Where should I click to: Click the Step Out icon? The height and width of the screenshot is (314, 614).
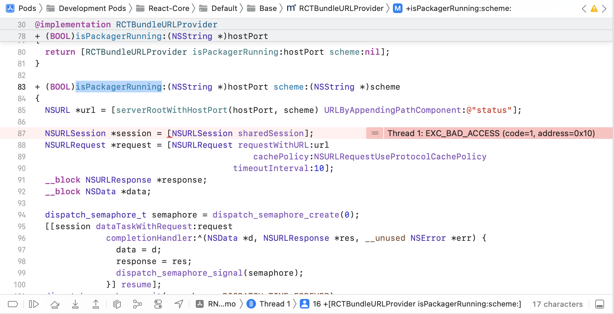[x=96, y=304]
